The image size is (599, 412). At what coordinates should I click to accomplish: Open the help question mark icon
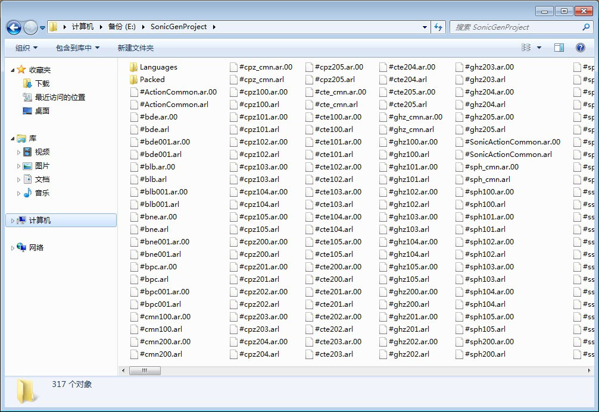[580, 48]
